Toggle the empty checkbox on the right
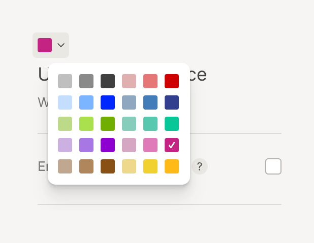 (x=273, y=166)
